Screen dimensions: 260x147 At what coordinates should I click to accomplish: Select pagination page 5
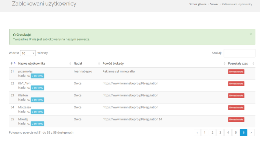tap(236, 132)
